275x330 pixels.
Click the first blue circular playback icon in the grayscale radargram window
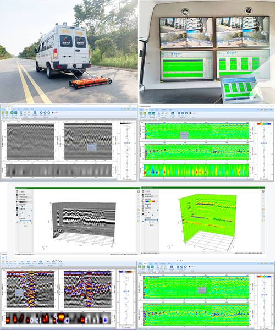pos(41,113)
